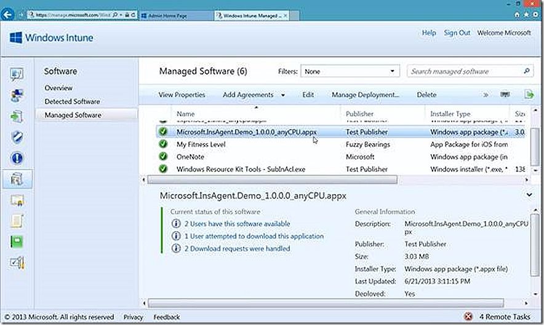Click the Sign Out link
544x325 pixels.
457,33
